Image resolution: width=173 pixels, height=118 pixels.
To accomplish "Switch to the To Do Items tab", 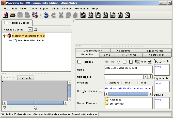I will click(x=129, y=55).
